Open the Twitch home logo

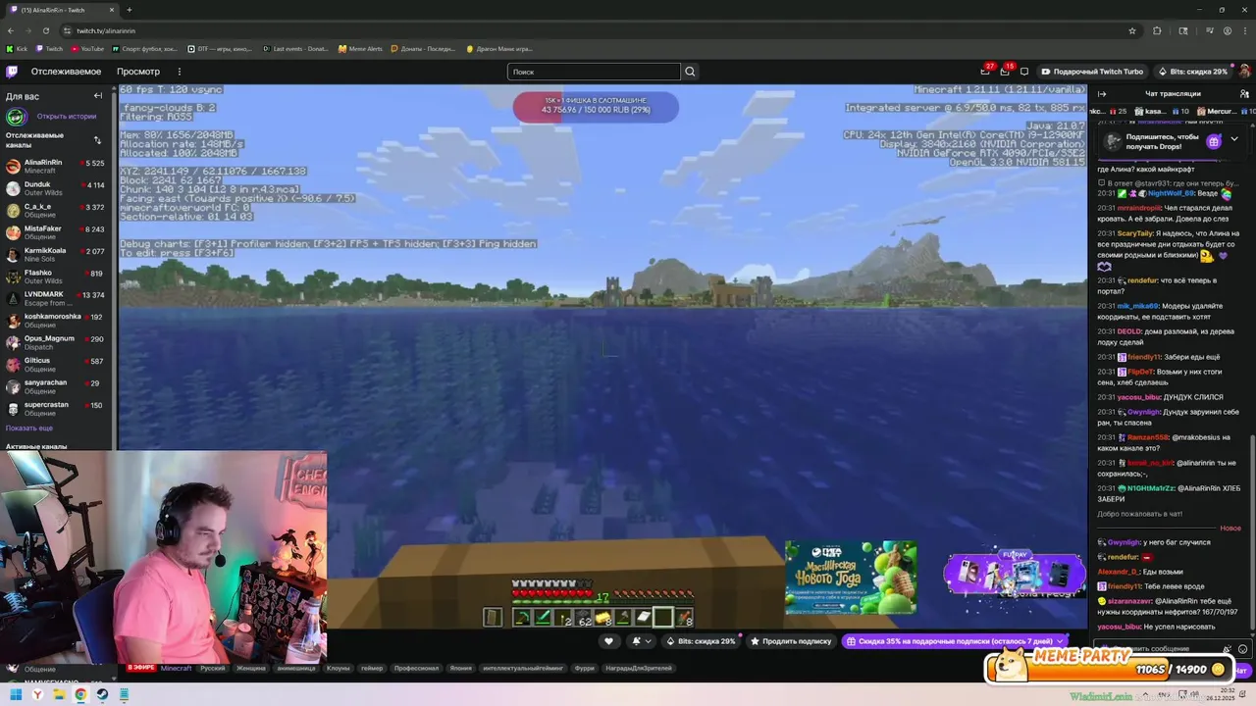pyautogui.click(x=12, y=72)
